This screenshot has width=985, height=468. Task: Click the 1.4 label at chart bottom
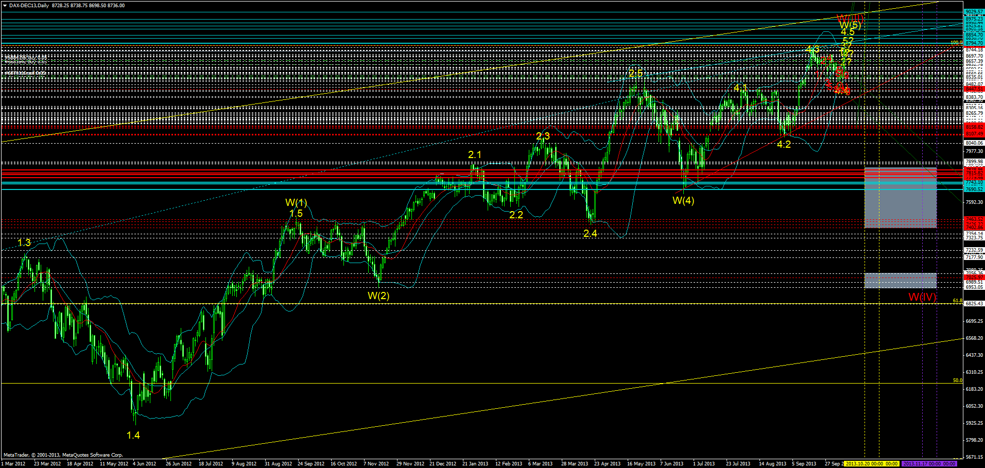coord(134,436)
